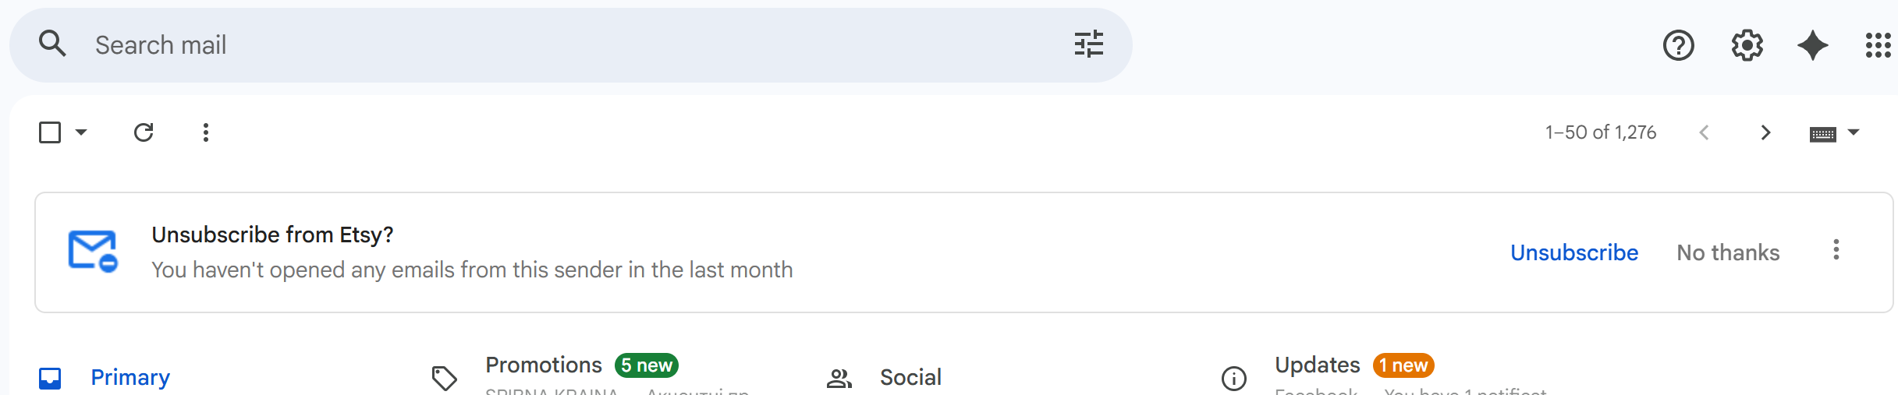Image resolution: width=1898 pixels, height=395 pixels.
Task: Open the Google apps grid
Action: point(1878,45)
